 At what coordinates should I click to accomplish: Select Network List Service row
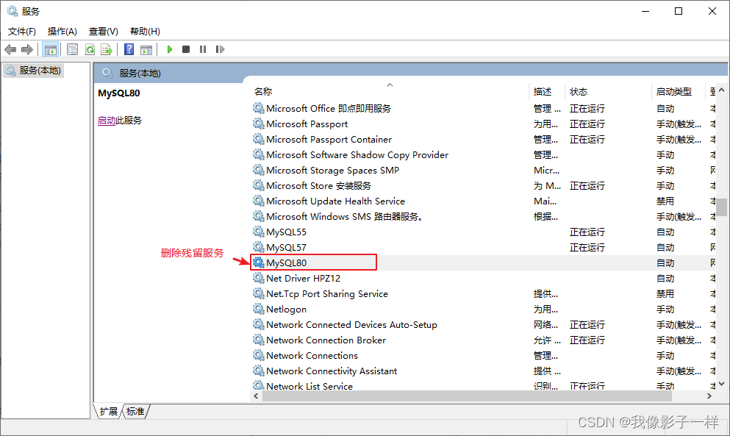pyautogui.click(x=483, y=386)
